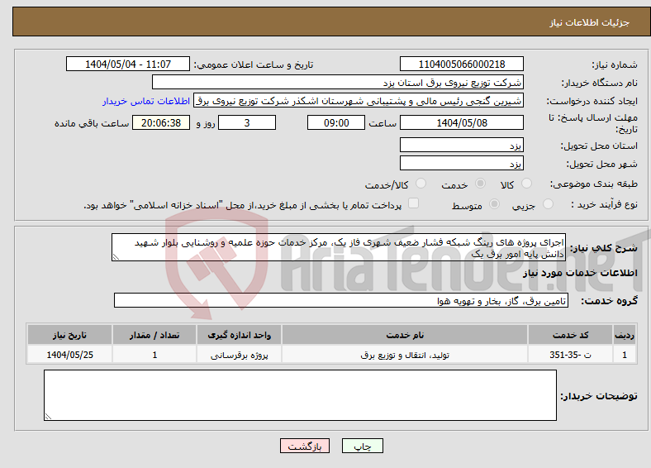Click the توضیحات خریدار textarea
Image resolution: width=651 pixels, height=468 pixels.
[x=300, y=395]
